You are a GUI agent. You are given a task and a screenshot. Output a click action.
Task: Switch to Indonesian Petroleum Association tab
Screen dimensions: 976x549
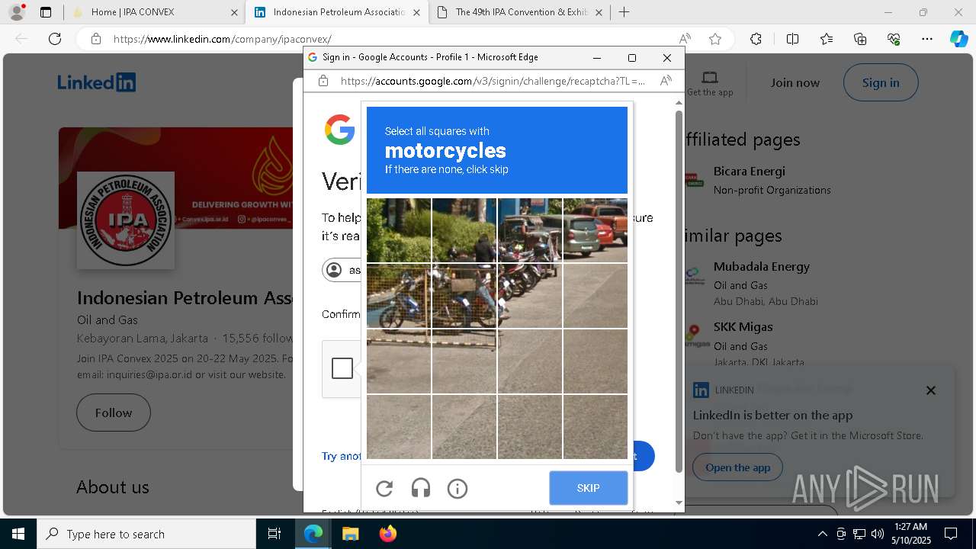tap(339, 12)
